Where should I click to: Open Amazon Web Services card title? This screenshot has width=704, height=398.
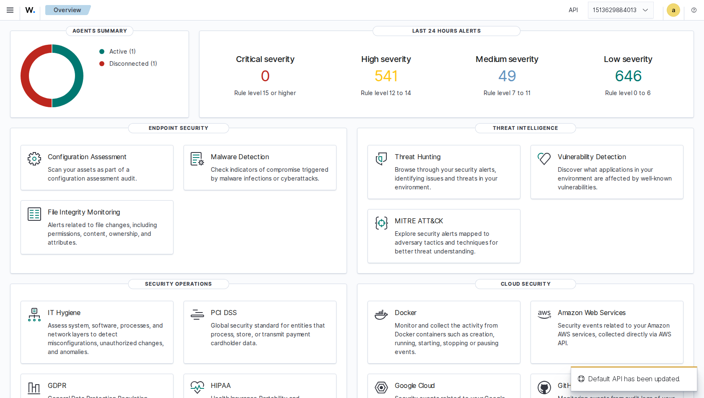click(x=592, y=313)
